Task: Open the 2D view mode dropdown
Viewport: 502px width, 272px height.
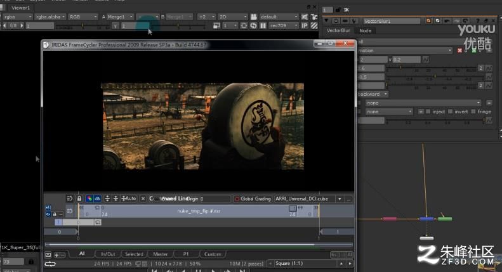Action: 233,16
